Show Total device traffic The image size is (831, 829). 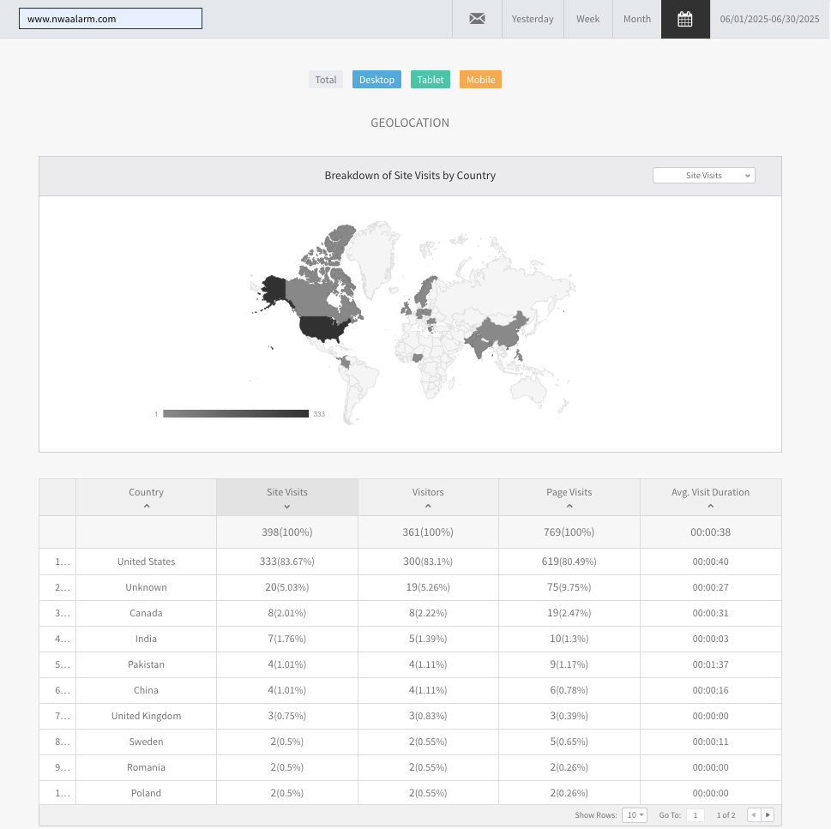click(x=325, y=80)
